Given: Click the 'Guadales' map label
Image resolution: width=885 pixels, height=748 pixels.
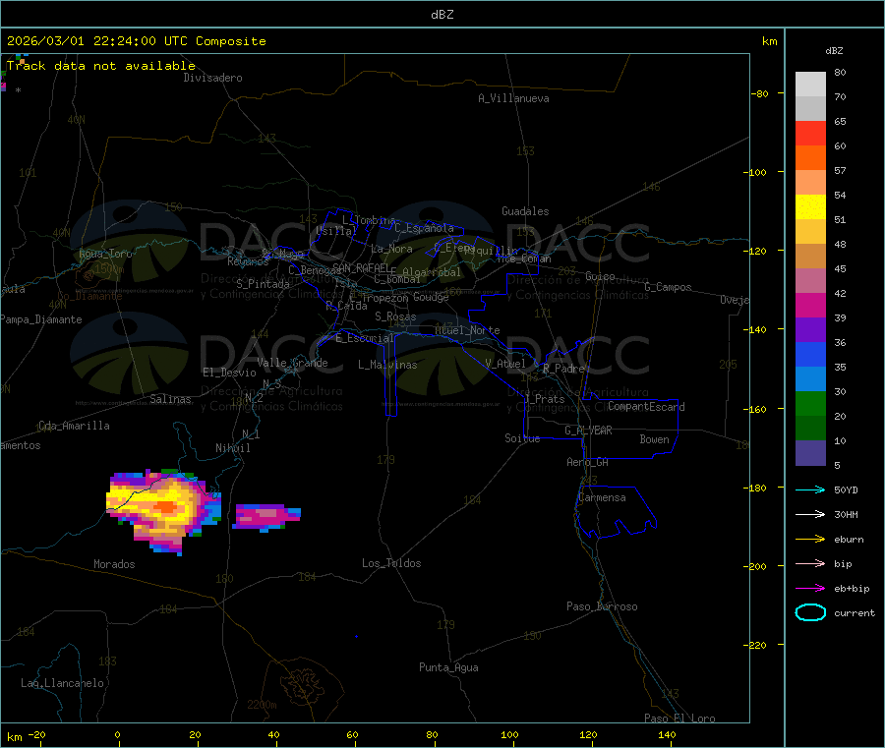Looking at the screenshot, I should (525, 211).
